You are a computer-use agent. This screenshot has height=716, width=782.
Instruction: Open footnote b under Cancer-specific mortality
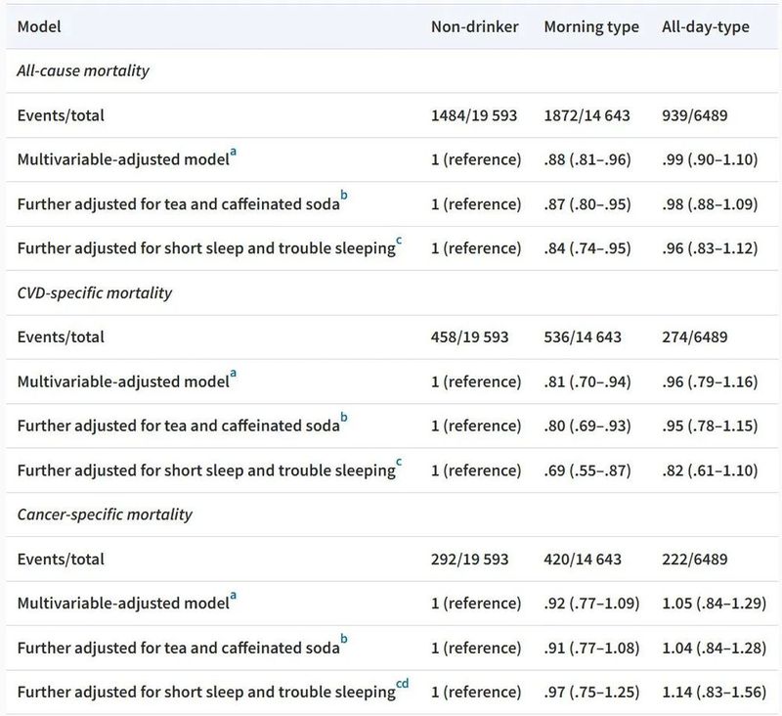coord(344,641)
